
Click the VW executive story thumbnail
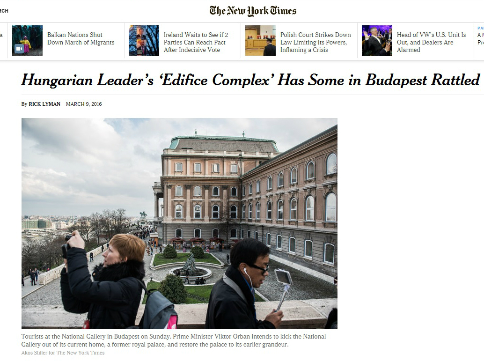pyautogui.click(x=377, y=40)
